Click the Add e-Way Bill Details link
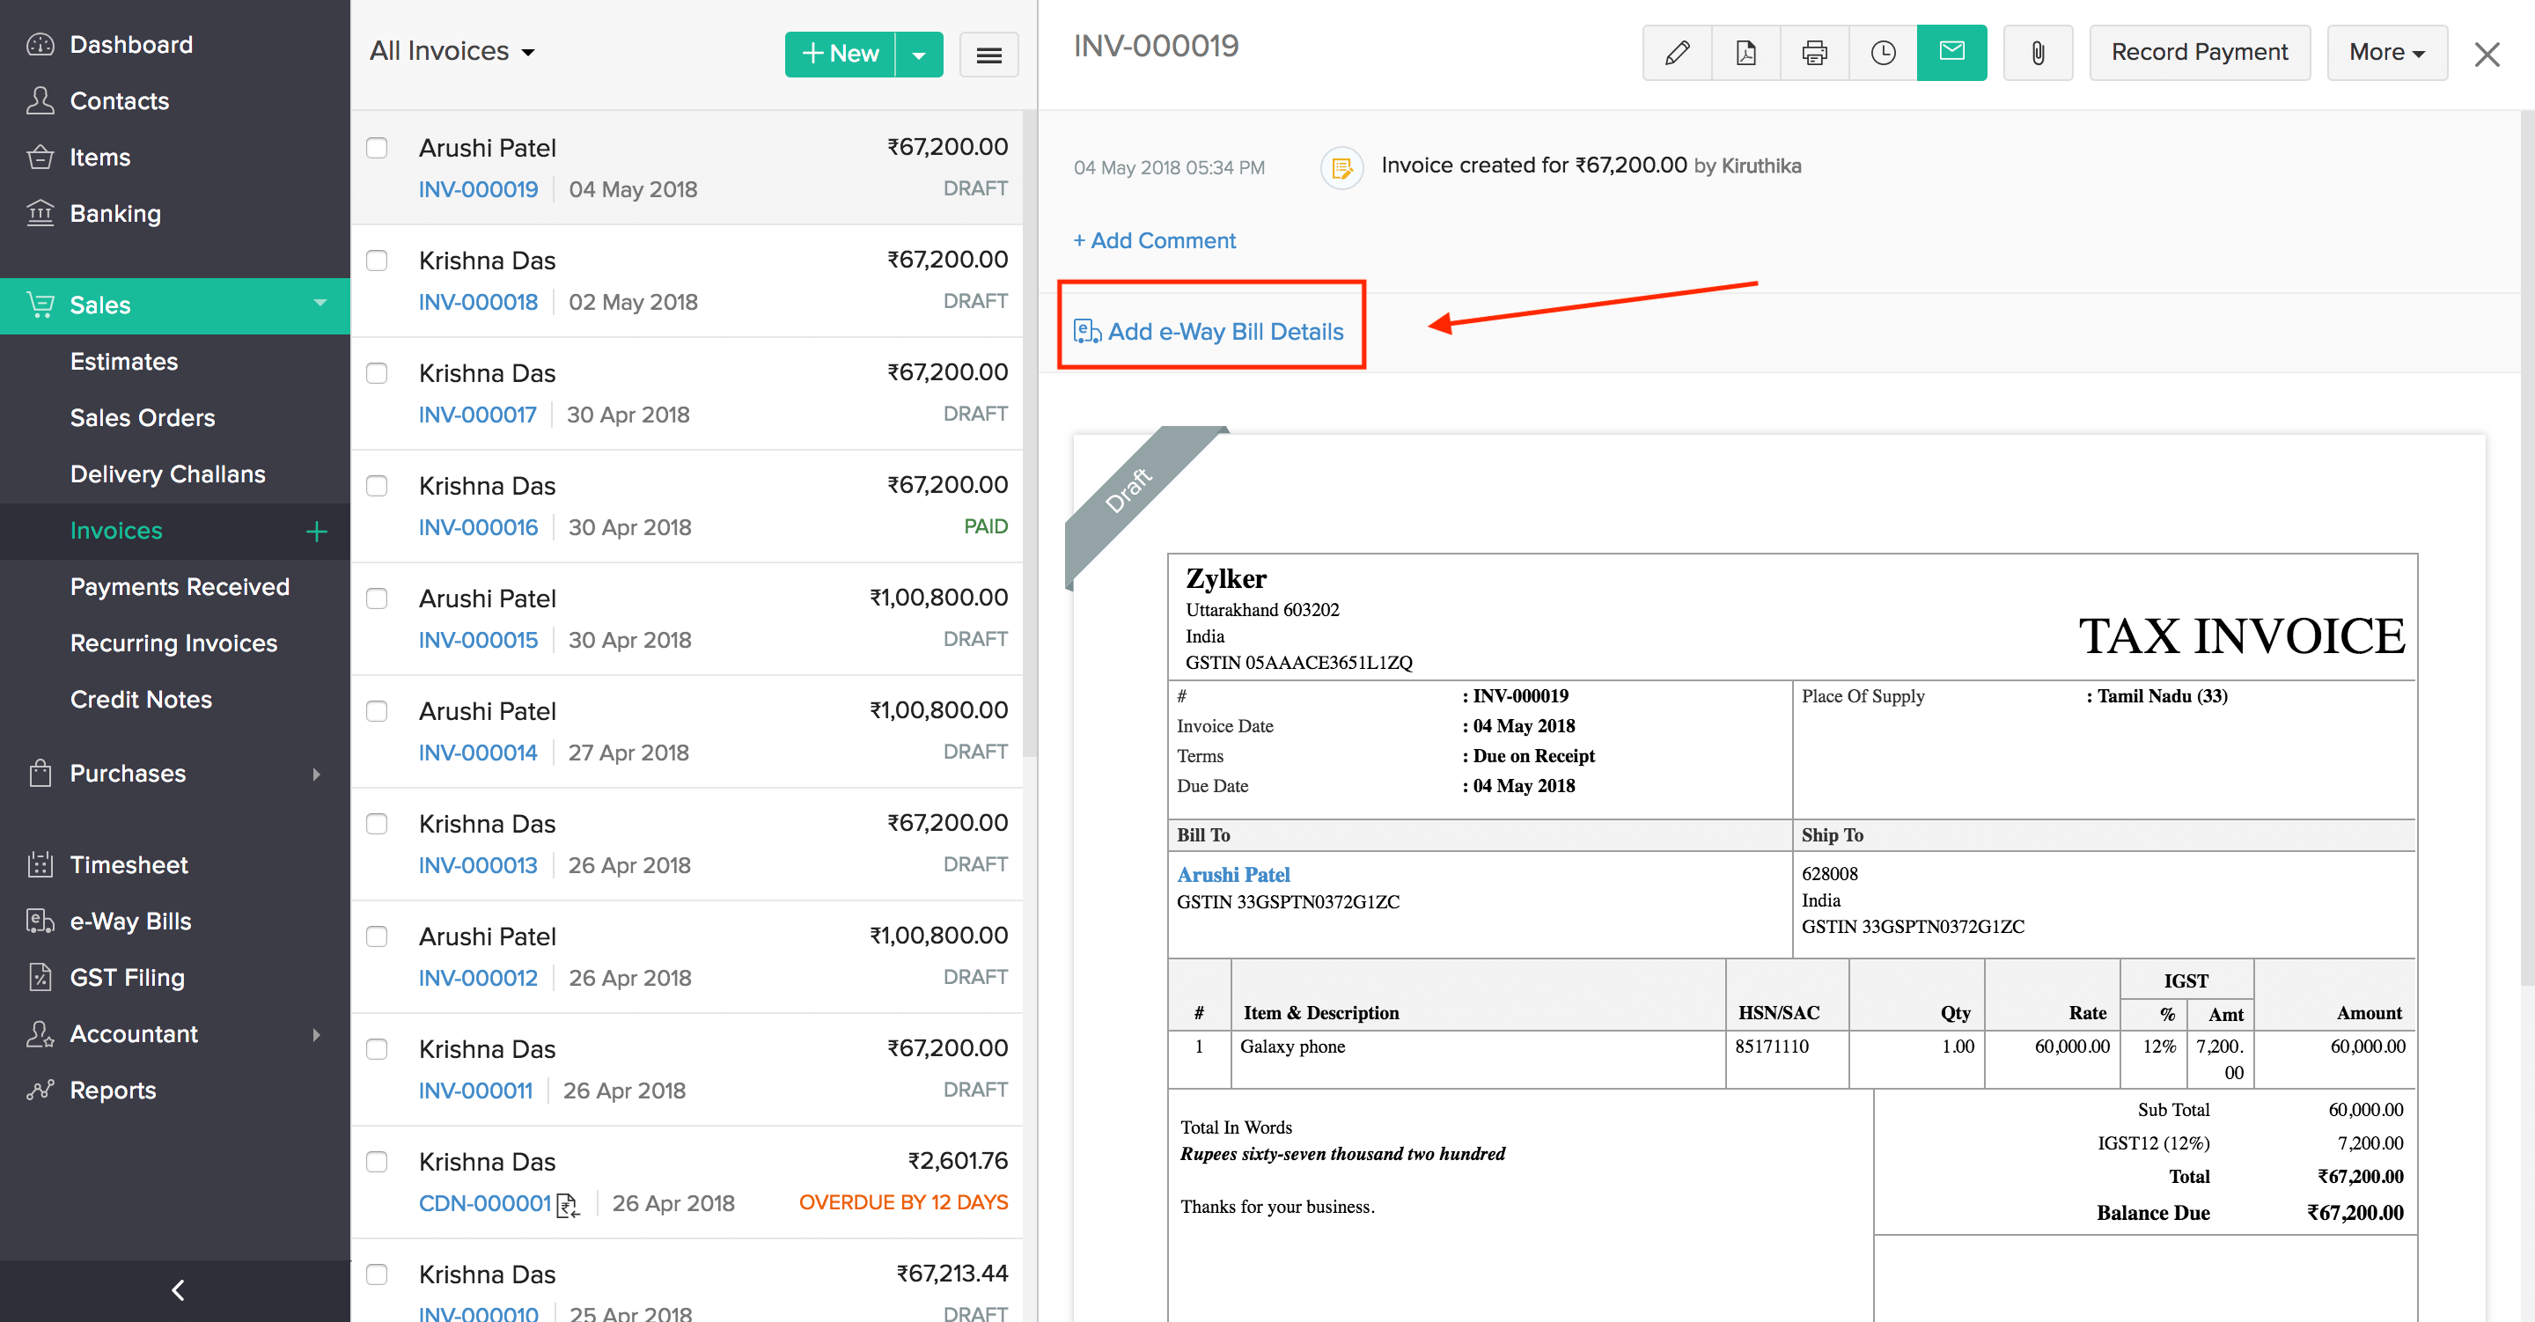 pos(1224,332)
